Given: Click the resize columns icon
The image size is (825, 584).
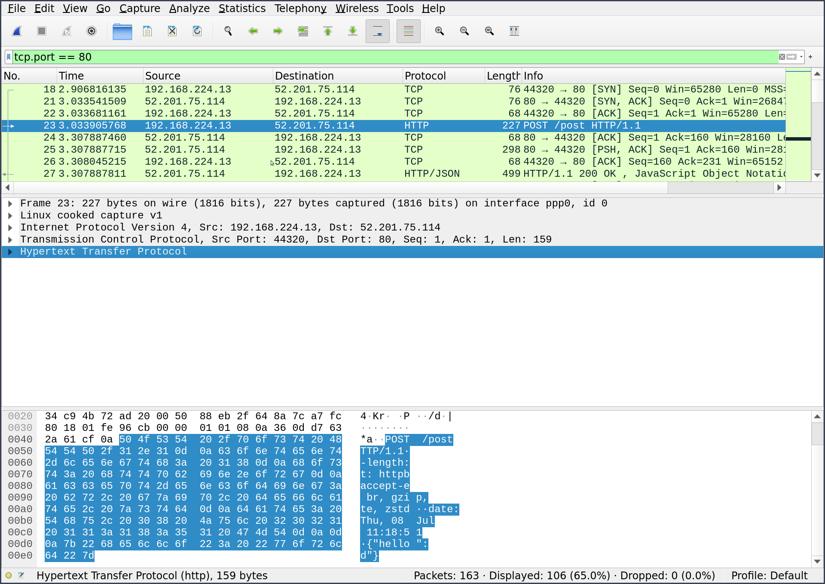Looking at the screenshot, I should click(x=514, y=31).
